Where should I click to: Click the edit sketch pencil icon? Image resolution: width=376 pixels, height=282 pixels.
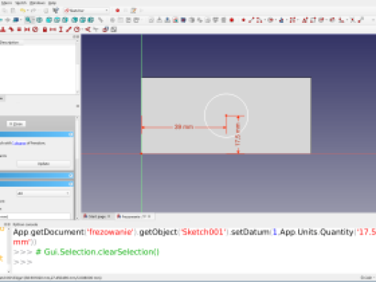coord(134,11)
